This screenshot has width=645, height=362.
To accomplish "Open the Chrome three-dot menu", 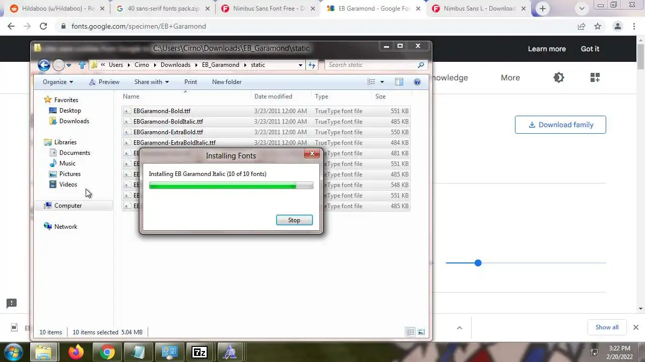I will coord(634,26).
